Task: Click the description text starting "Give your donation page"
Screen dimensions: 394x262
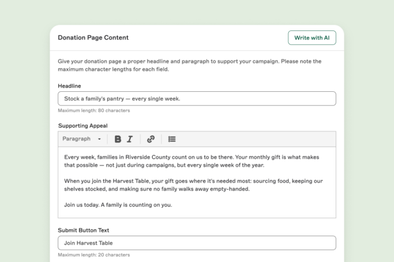Action: click(x=190, y=65)
